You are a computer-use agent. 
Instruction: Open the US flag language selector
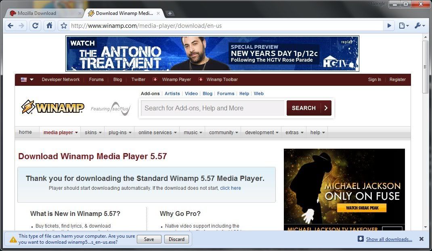(27, 80)
